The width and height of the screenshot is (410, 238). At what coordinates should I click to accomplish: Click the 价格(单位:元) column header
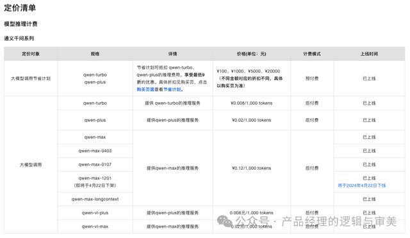[251, 54]
